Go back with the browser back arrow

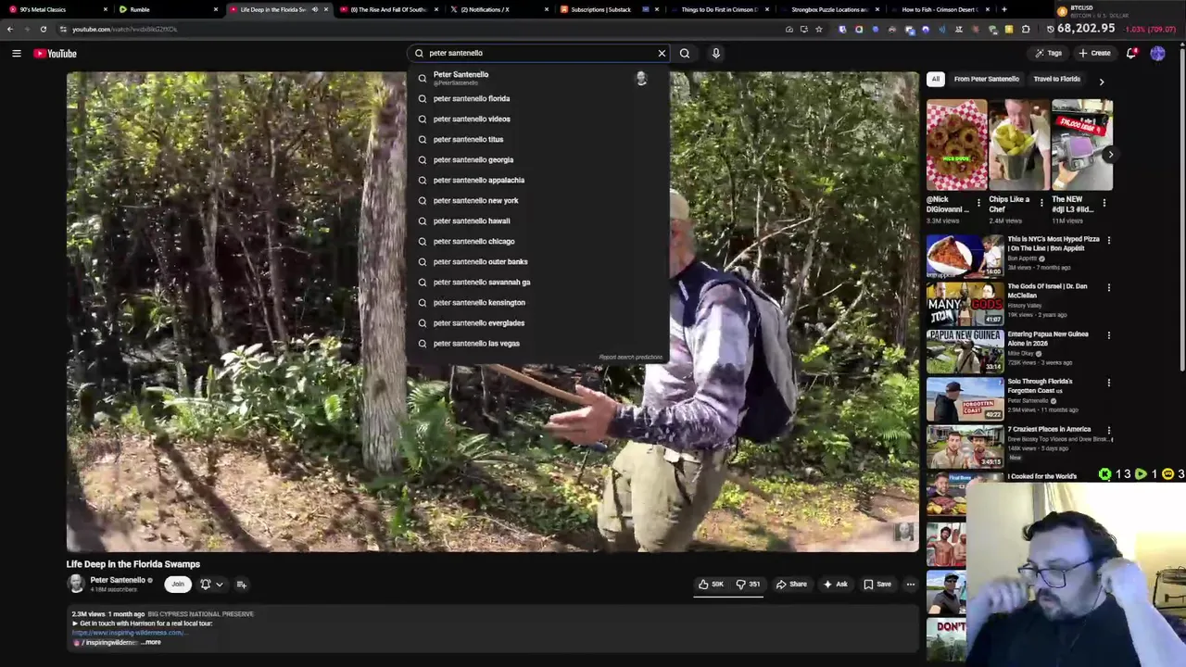[9, 29]
